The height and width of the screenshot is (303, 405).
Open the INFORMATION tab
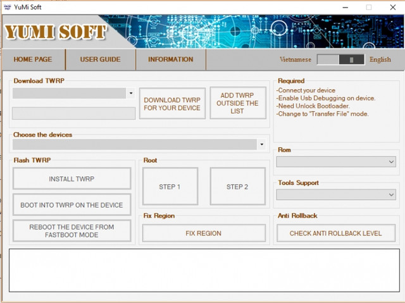point(171,59)
